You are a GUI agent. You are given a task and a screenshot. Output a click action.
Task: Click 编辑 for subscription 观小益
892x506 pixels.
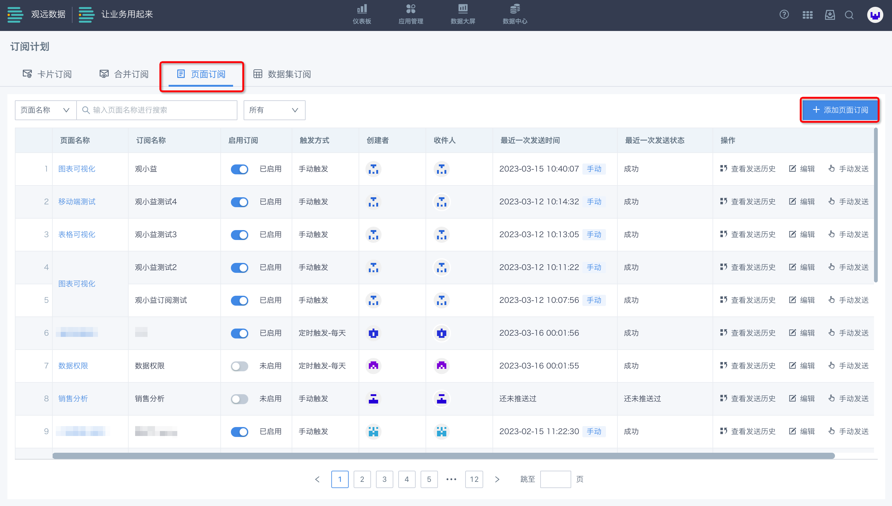tap(802, 168)
